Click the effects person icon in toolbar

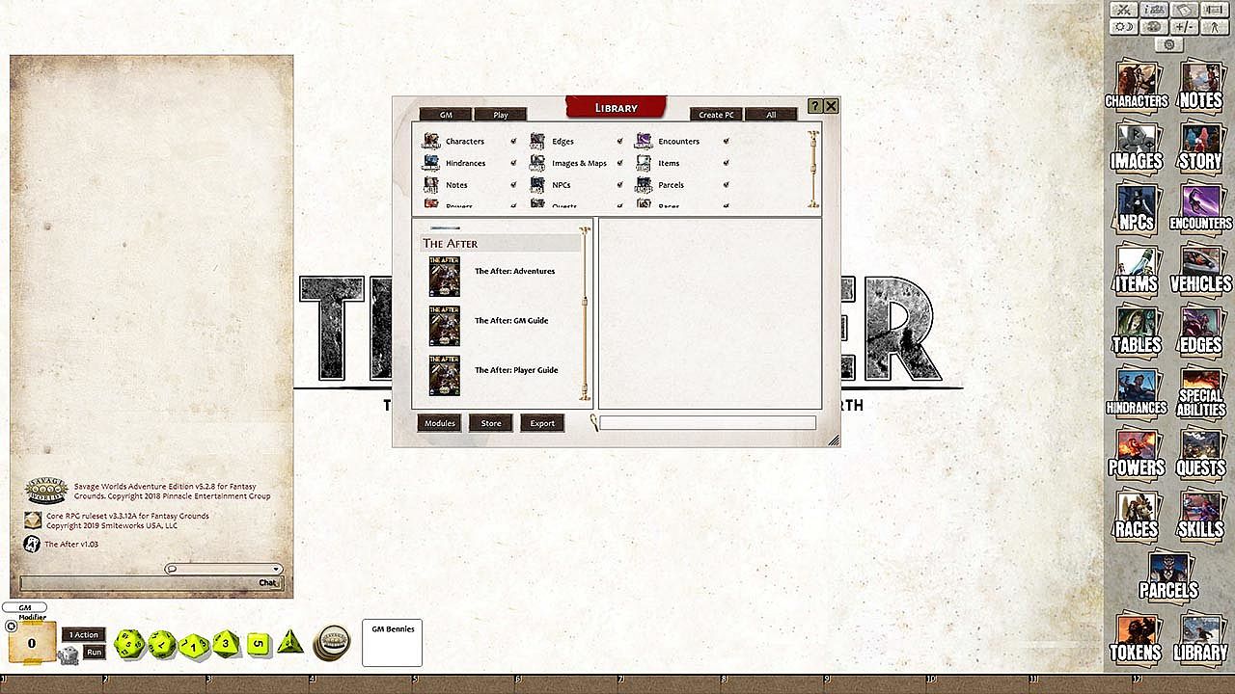click(1215, 27)
